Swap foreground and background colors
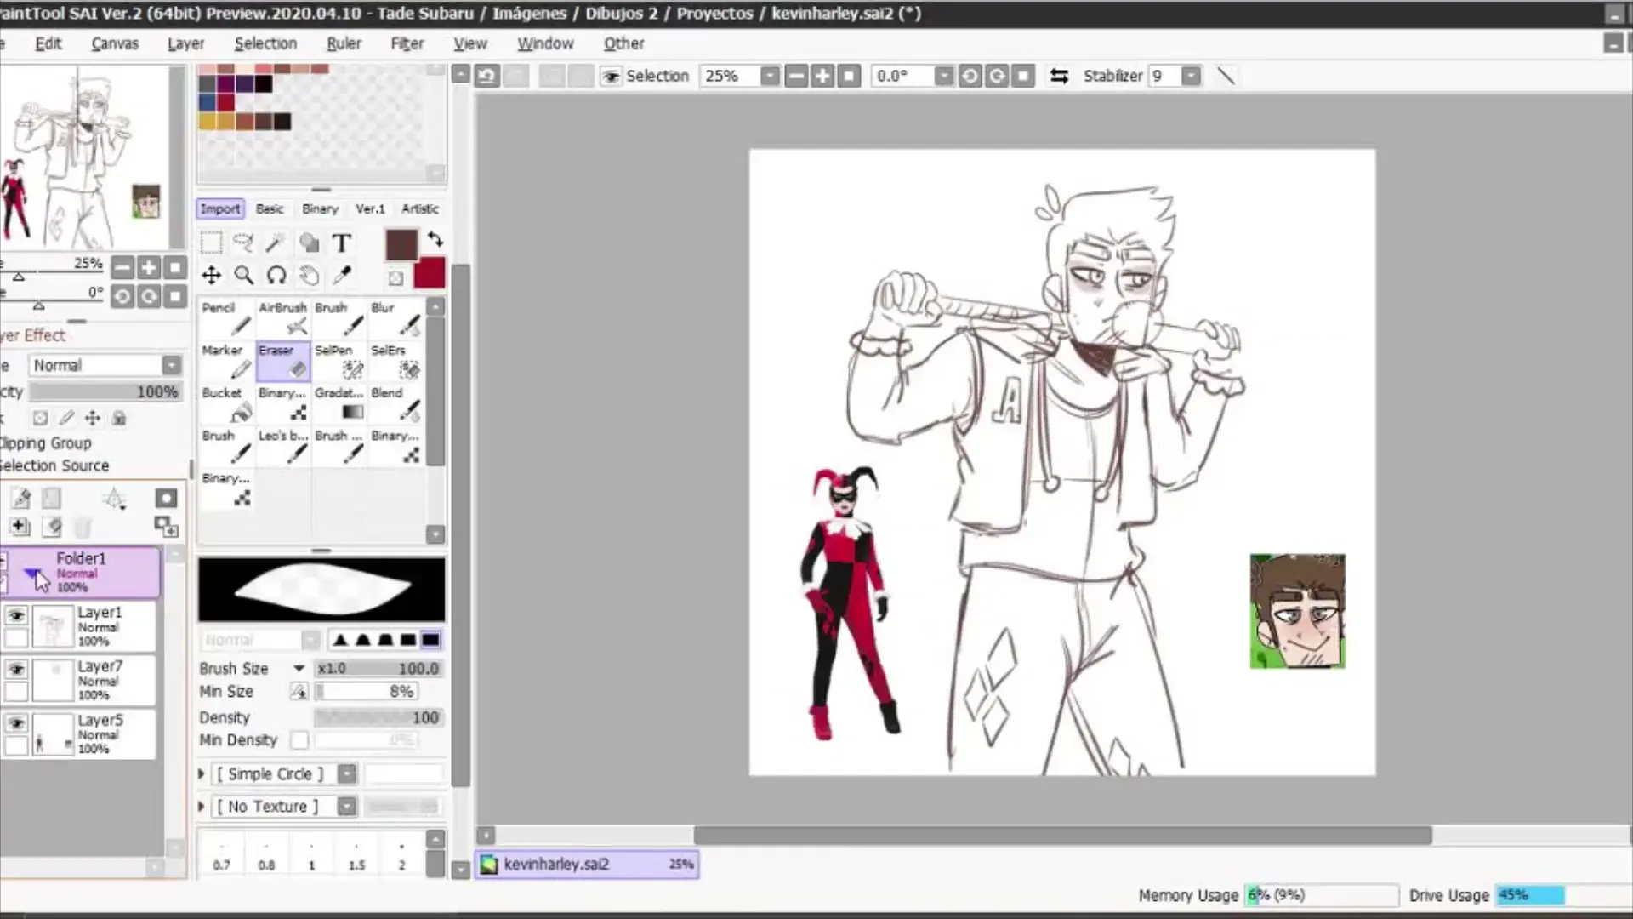This screenshot has width=1633, height=919. coord(435,239)
